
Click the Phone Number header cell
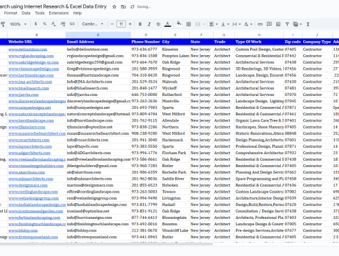click(146, 42)
